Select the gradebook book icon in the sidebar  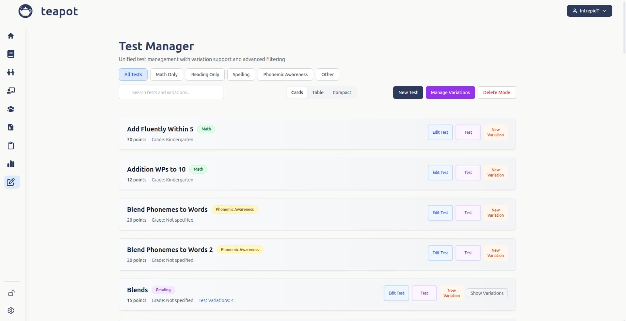click(11, 54)
